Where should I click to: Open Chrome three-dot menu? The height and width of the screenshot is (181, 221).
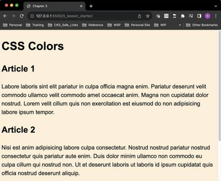(216, 16)
